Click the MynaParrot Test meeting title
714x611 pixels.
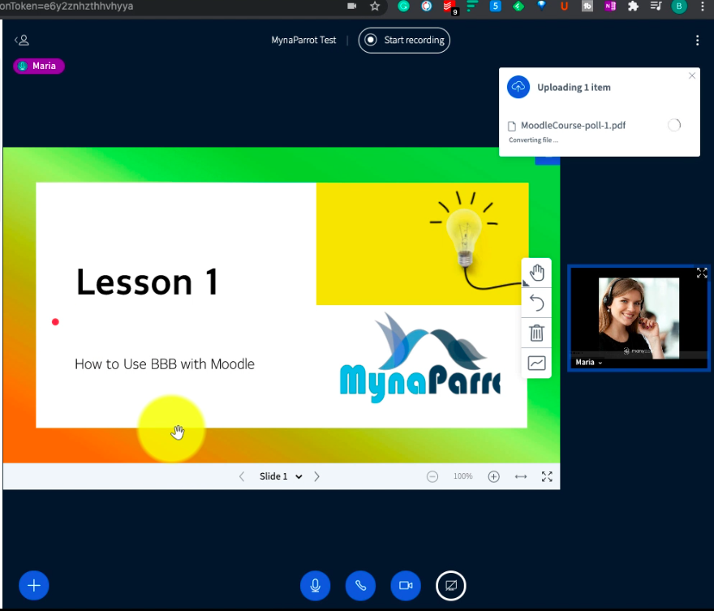pyautogui.click(x=303, y=40)
